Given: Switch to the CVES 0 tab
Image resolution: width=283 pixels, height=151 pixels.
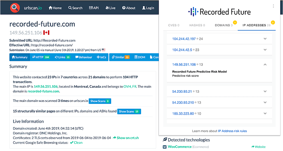Looking at the screenshot, I should 173,25.
